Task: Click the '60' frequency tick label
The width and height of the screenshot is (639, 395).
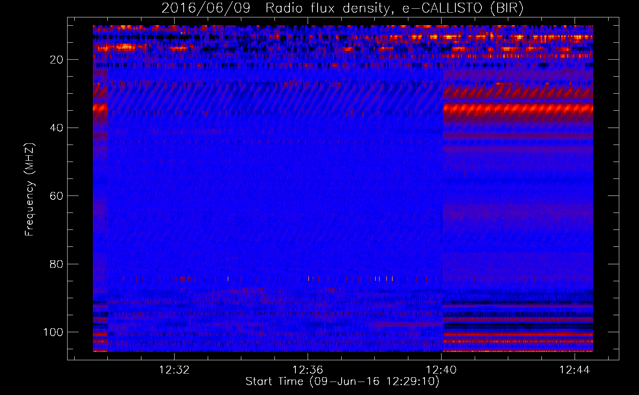Action: tap(57, 196)
